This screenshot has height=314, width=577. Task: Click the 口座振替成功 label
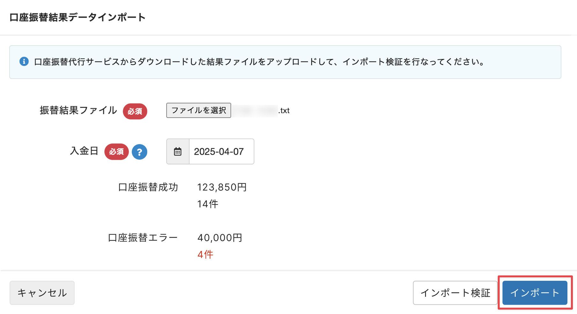click(x=148, y=187)
